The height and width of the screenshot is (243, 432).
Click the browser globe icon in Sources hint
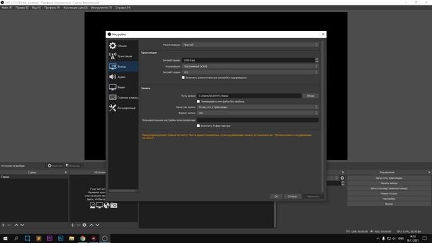[107, 205]
